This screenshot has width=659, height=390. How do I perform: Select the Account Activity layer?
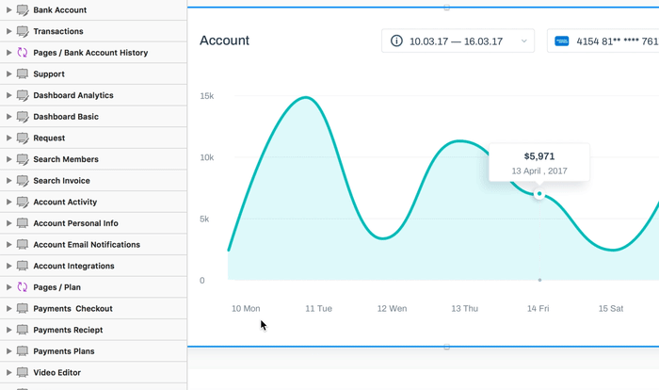[x=93, y=202]
